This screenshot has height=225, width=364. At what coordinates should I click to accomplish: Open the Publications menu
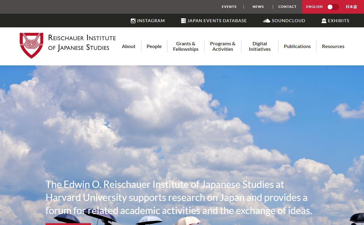coord(297,46)
